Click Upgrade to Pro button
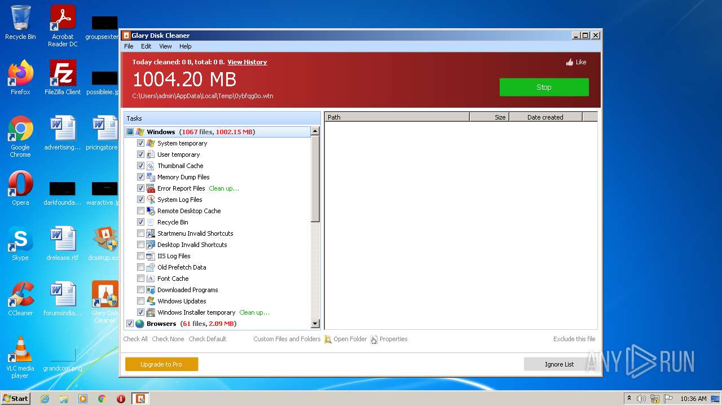 pos(161,364)
